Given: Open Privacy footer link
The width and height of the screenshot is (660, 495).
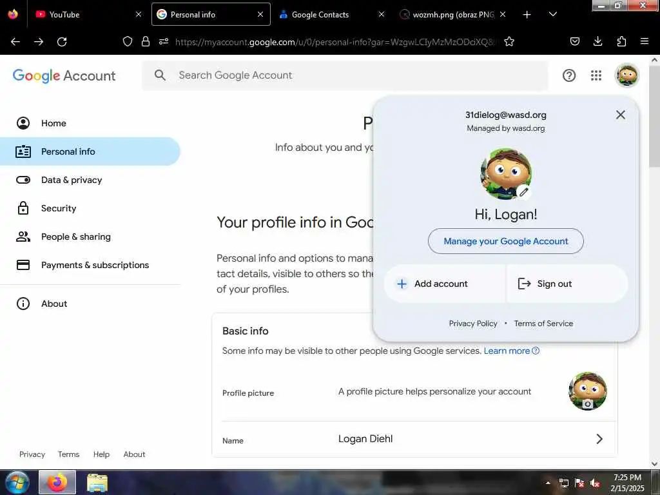Looking at the screenshot, I should 32,454.
